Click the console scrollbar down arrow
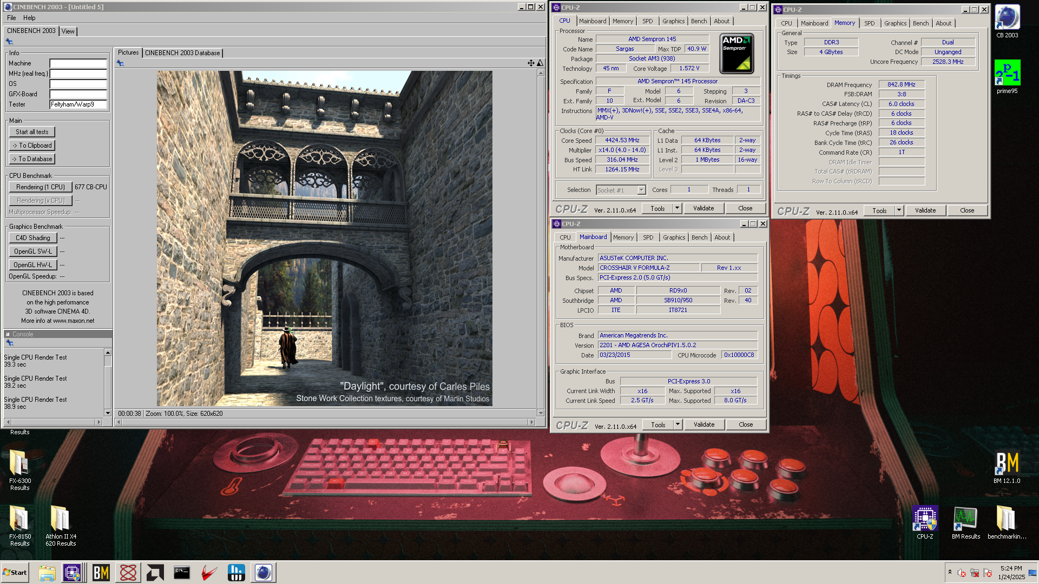 coord(108,413)
